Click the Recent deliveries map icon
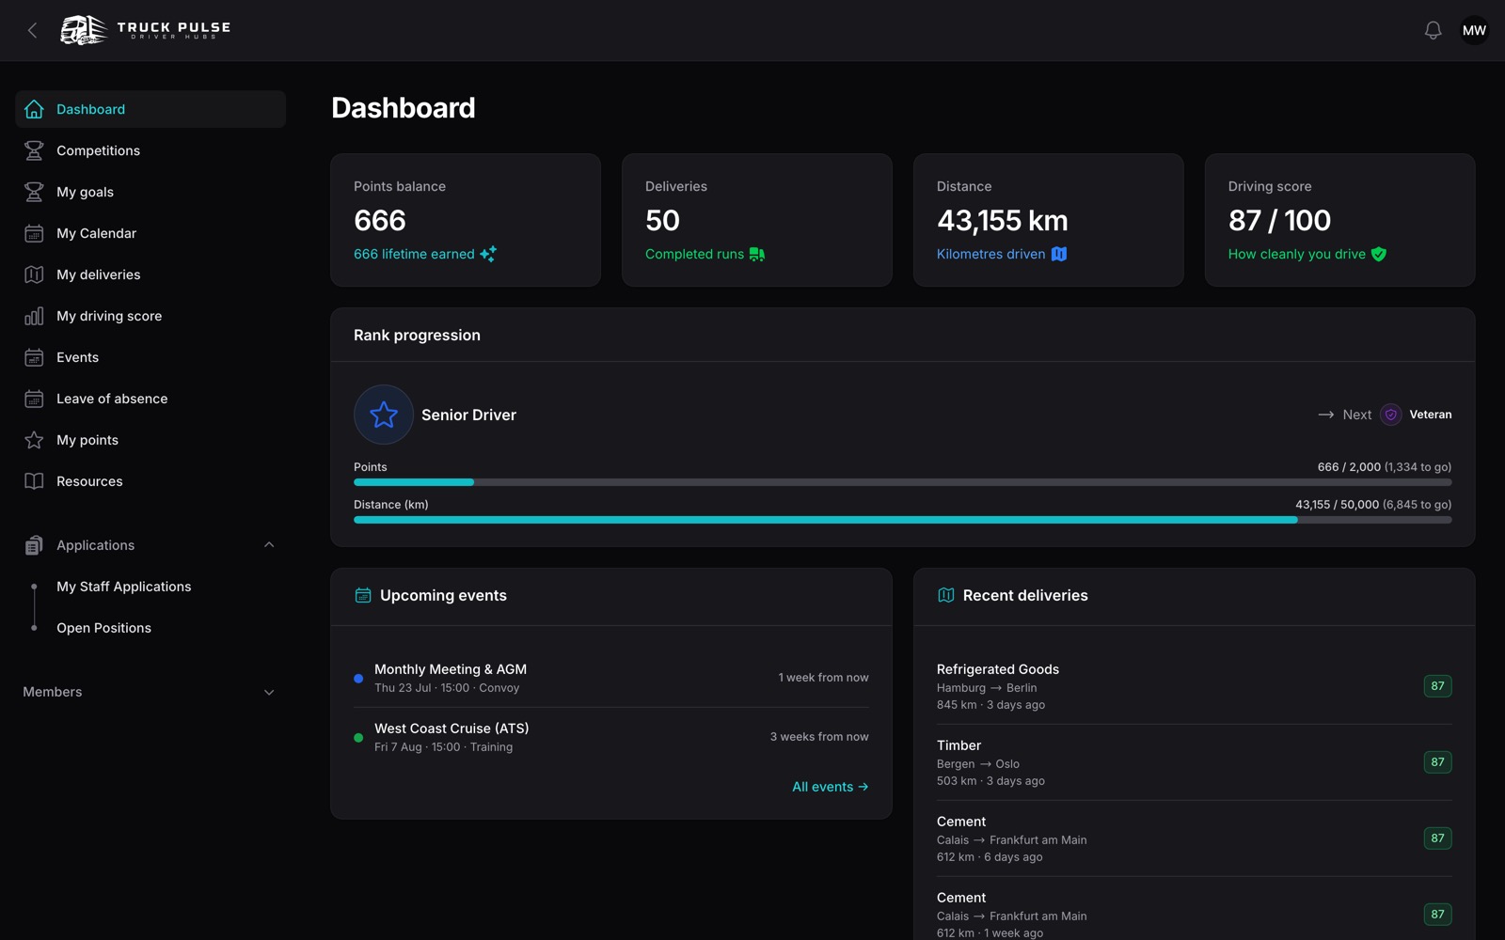Screen dimensions: 1505x940 [x=946, y=595]
